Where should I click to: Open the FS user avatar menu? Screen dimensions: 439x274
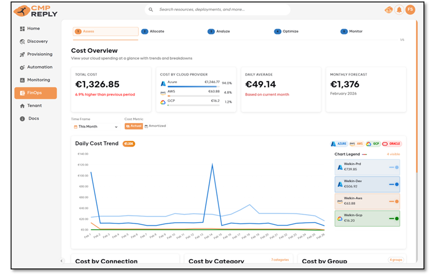410,10
